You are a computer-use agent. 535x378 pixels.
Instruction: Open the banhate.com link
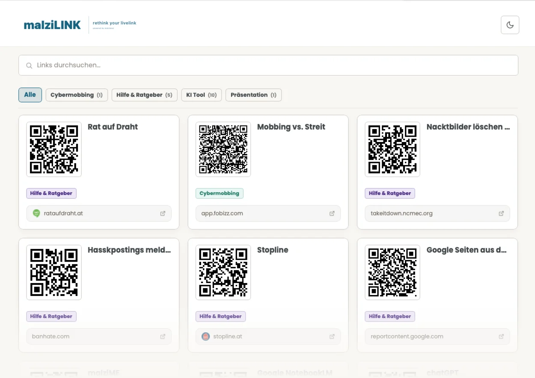coord(99,337)
